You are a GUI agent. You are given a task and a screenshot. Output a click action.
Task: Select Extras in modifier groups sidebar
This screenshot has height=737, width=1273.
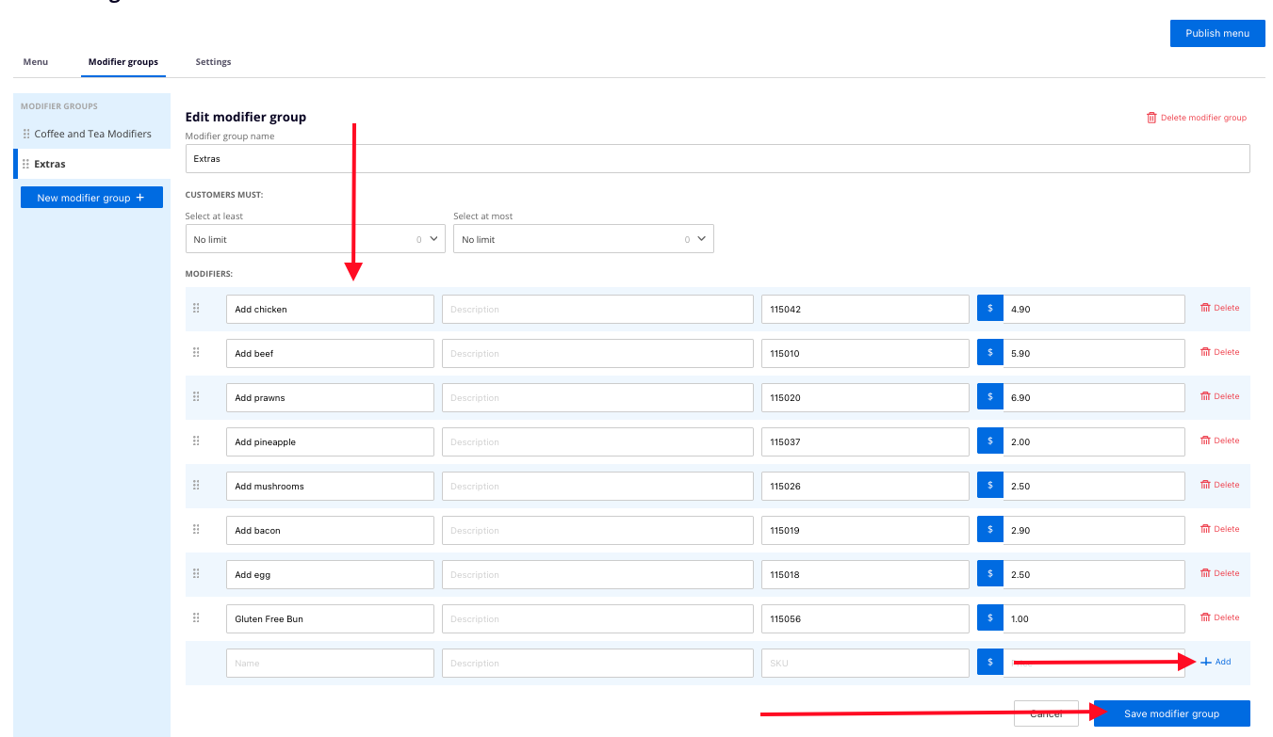tap(50, 164)
